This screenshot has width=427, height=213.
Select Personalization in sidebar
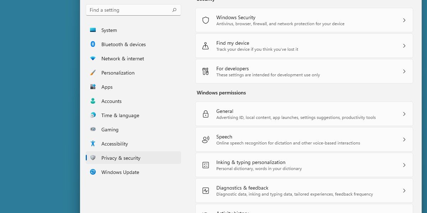pyautogui.click(x=133, y=73)
